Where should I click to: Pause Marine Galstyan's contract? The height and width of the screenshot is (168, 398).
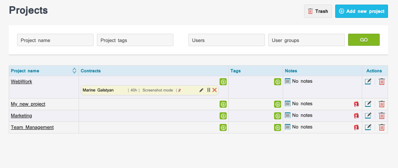(208, 90)
